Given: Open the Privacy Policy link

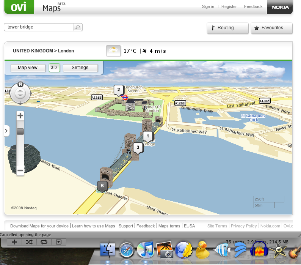Looking at the screenshot, I should (244, 226).
